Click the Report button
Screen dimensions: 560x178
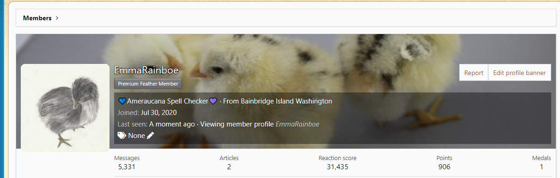(474, 73)
